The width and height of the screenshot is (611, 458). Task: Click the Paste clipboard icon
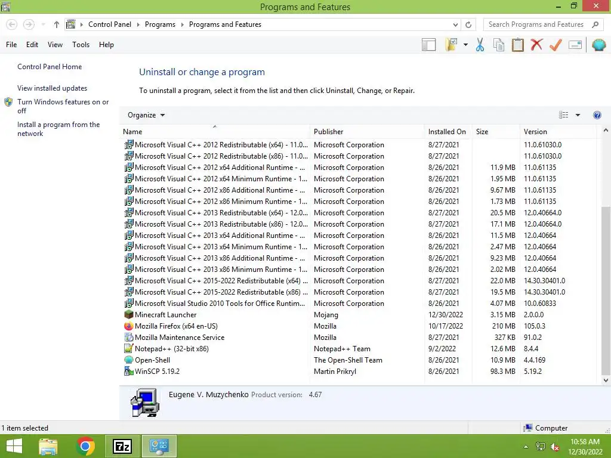pos(518,45)
